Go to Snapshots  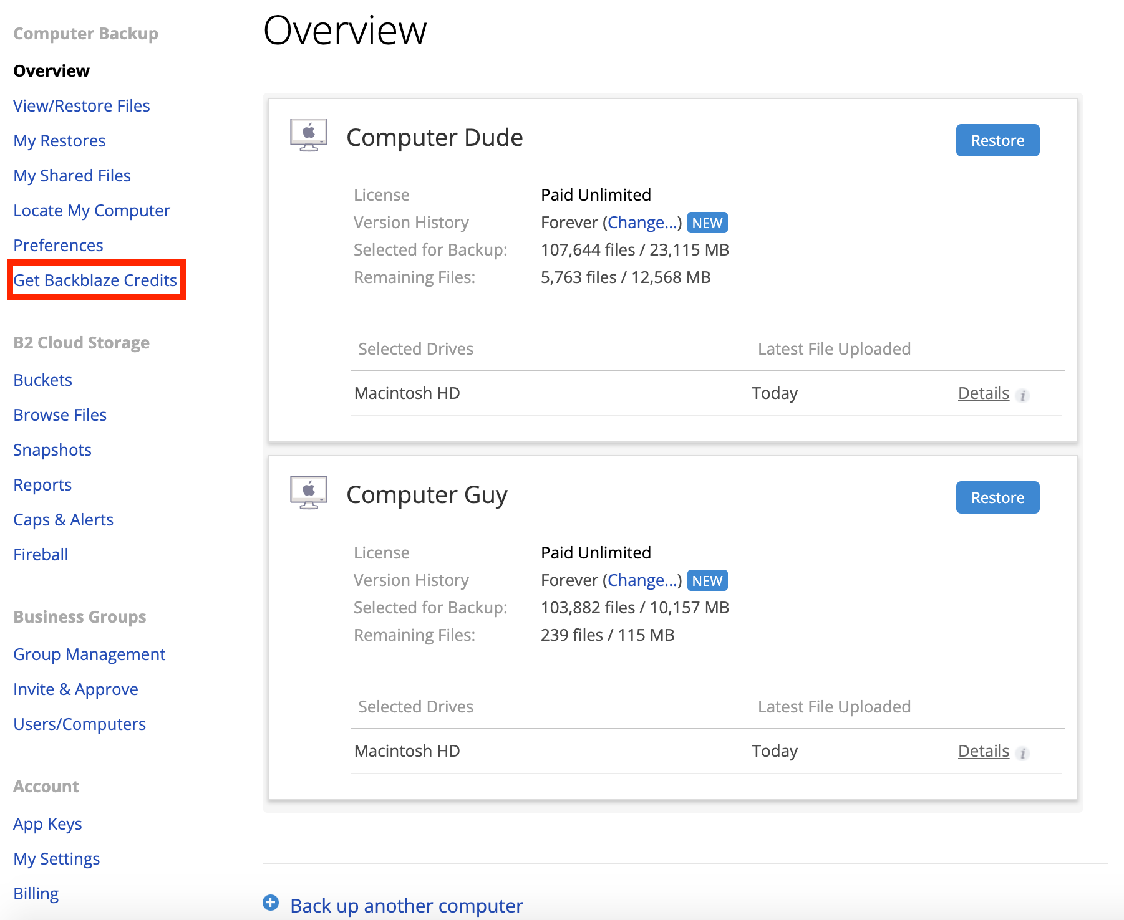tap(52, 450)
